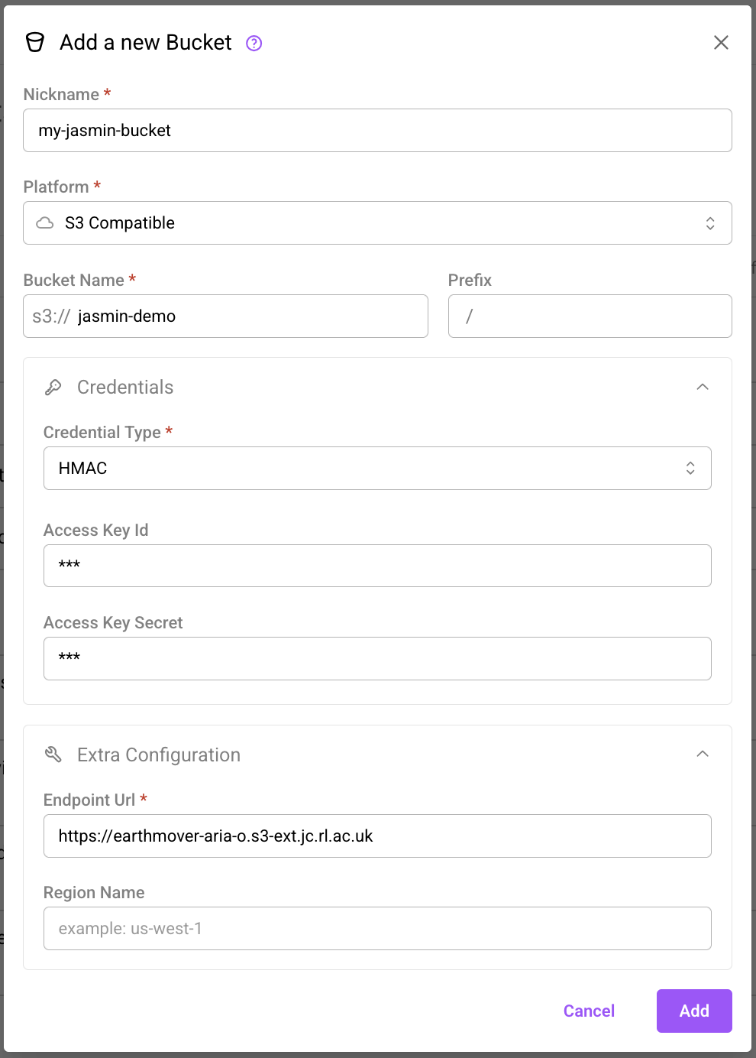This screenshot has width=756, height=1058.
Task: Open the help tooltip next to dialog title
Action: pos(253,44)
